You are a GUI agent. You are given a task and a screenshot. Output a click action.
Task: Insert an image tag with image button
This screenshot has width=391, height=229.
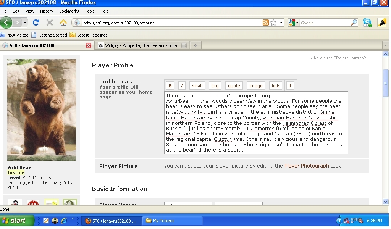255,86
